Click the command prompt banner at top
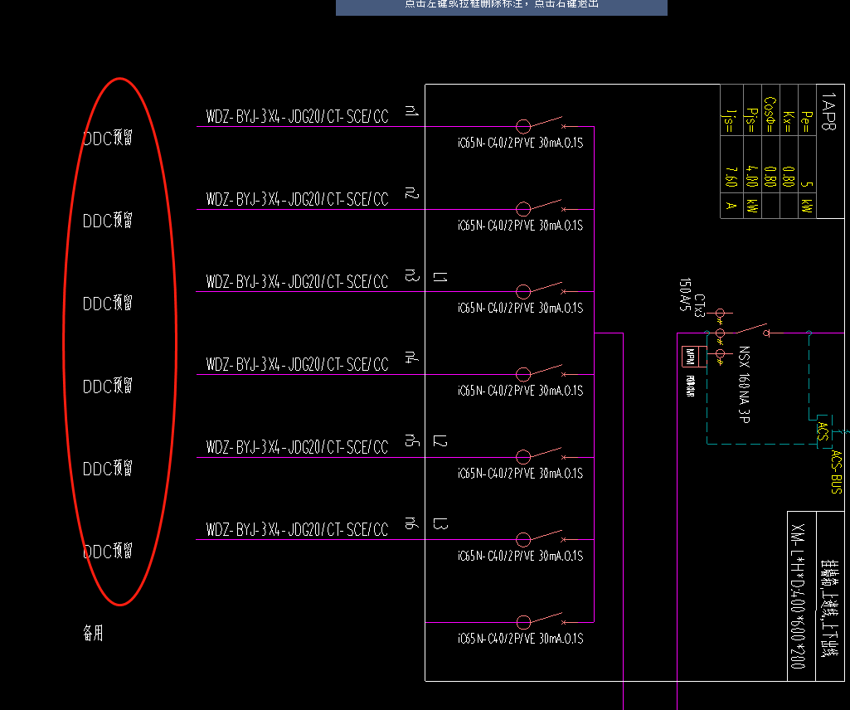 [502, 7]
